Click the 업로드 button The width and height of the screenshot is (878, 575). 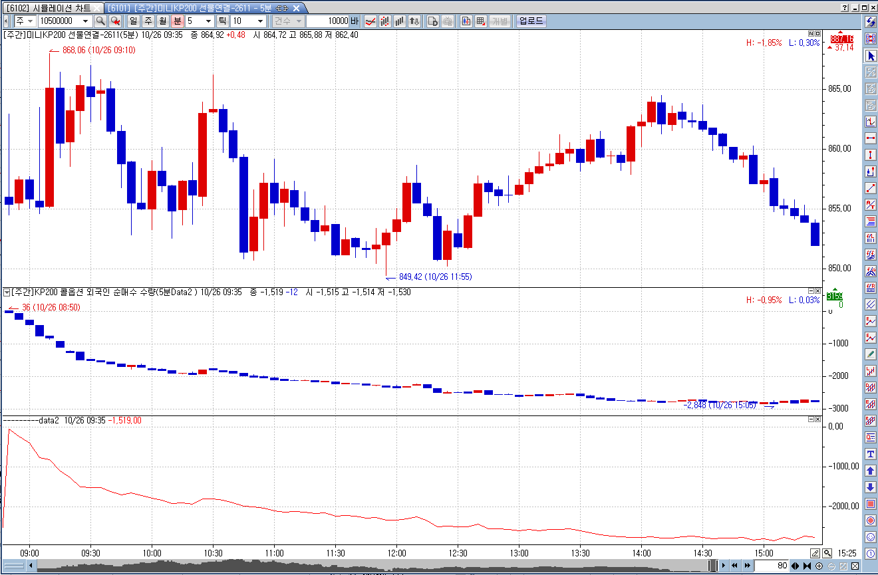531,21
